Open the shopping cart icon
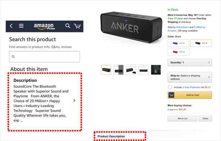This screenshot has height=141, width=221. point(77,26)
